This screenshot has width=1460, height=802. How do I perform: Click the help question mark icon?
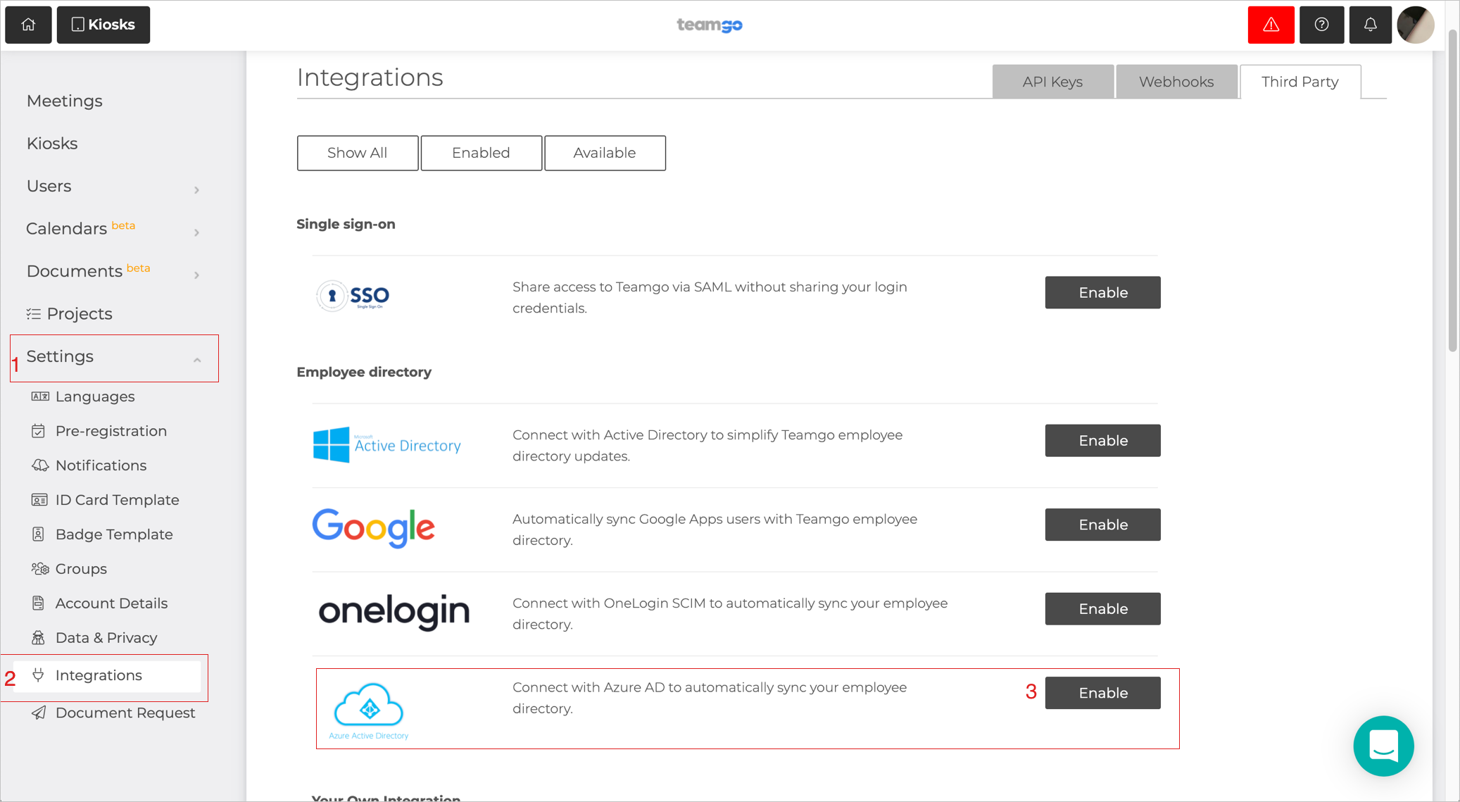[1322, 25]
